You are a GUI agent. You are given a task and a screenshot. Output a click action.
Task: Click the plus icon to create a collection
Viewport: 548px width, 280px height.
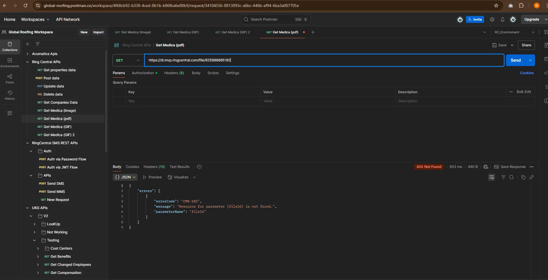pos(27,44)
